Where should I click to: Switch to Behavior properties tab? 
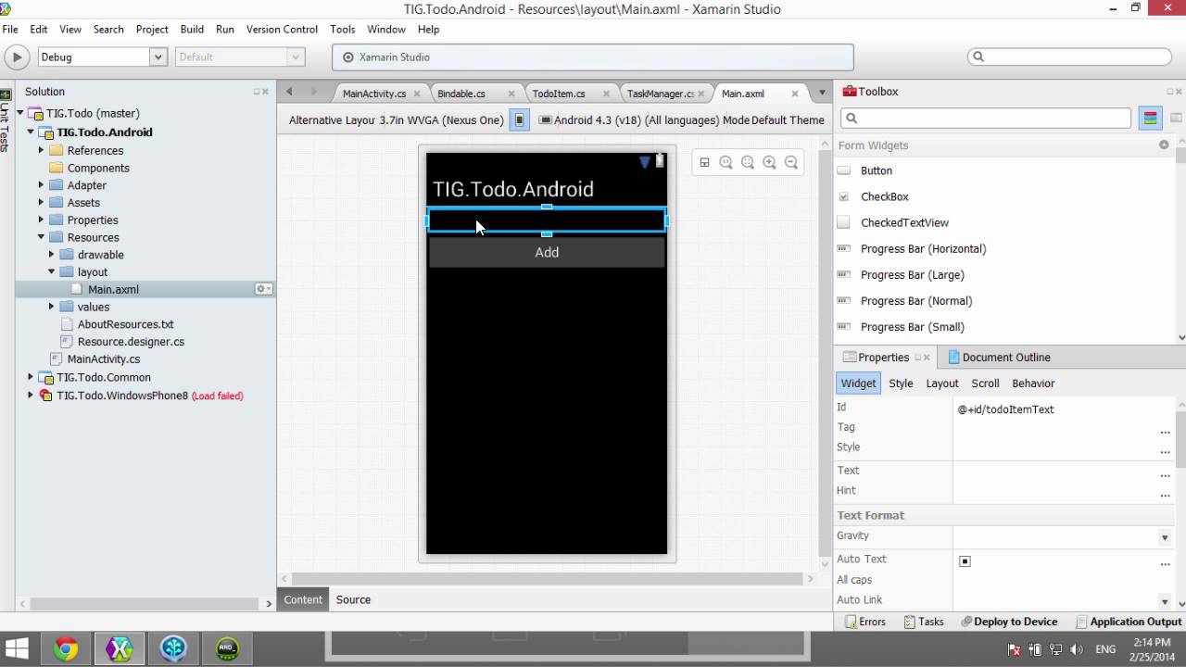click(x=1033, y=383)
